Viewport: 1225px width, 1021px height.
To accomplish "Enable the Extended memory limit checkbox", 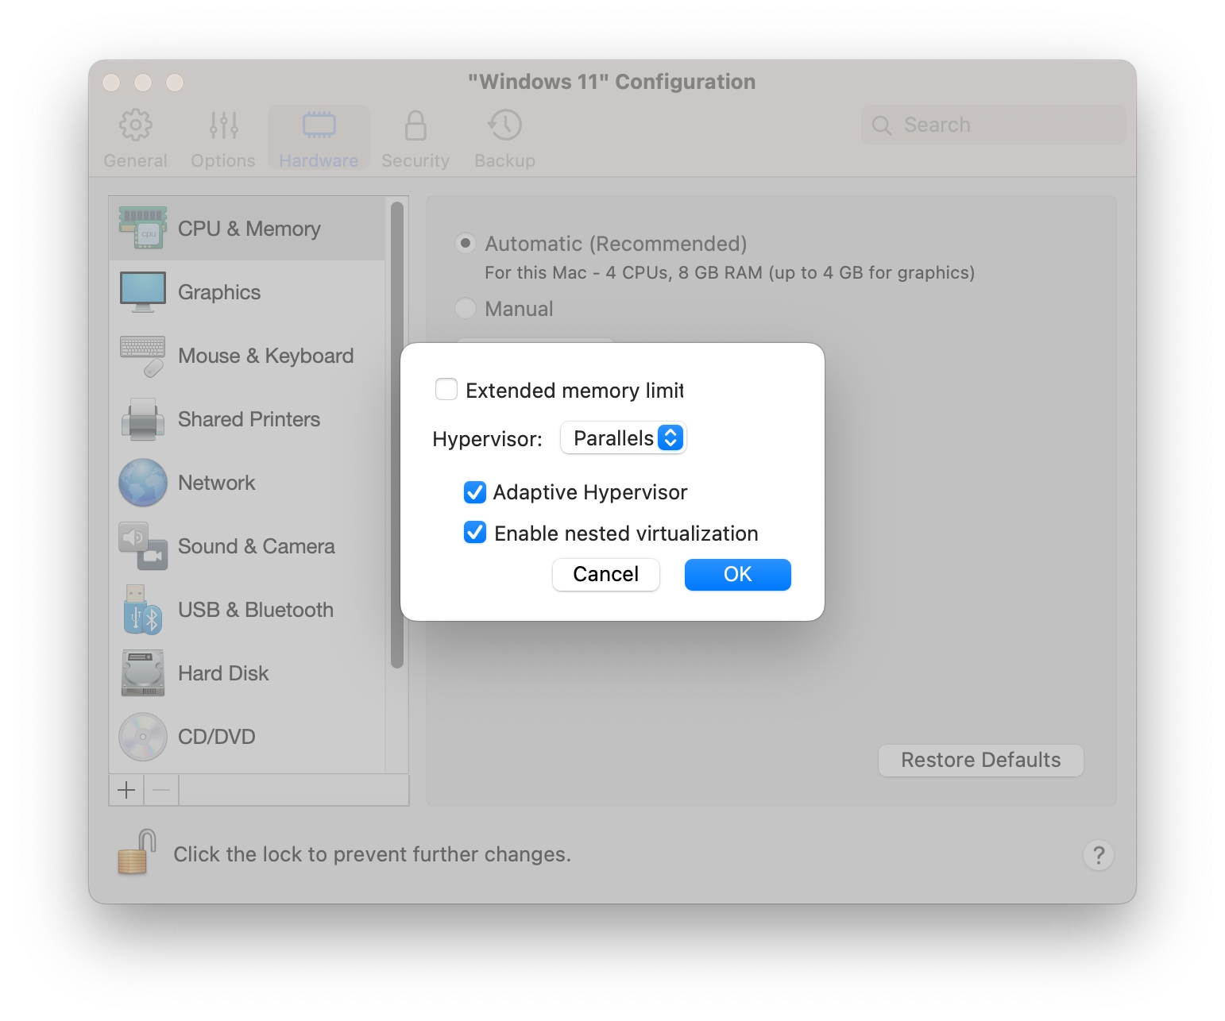I will point(446,390).
